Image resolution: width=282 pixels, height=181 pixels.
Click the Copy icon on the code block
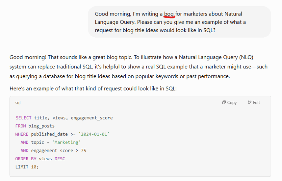[x=224, y=103]
